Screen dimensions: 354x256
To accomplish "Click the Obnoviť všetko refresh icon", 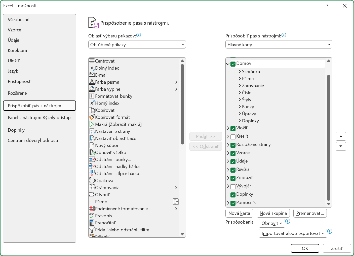I will click(92, 152).
